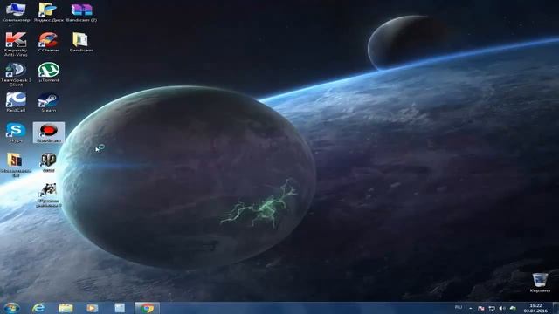Select the desktop shortcut below Skype
This screenshot has width=559, height=314.
coord(16,165)
